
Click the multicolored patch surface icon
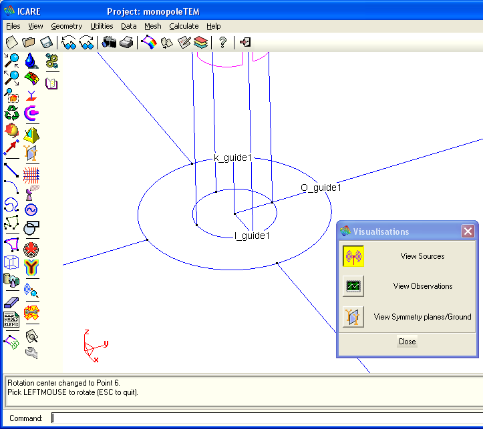[31, 78]
